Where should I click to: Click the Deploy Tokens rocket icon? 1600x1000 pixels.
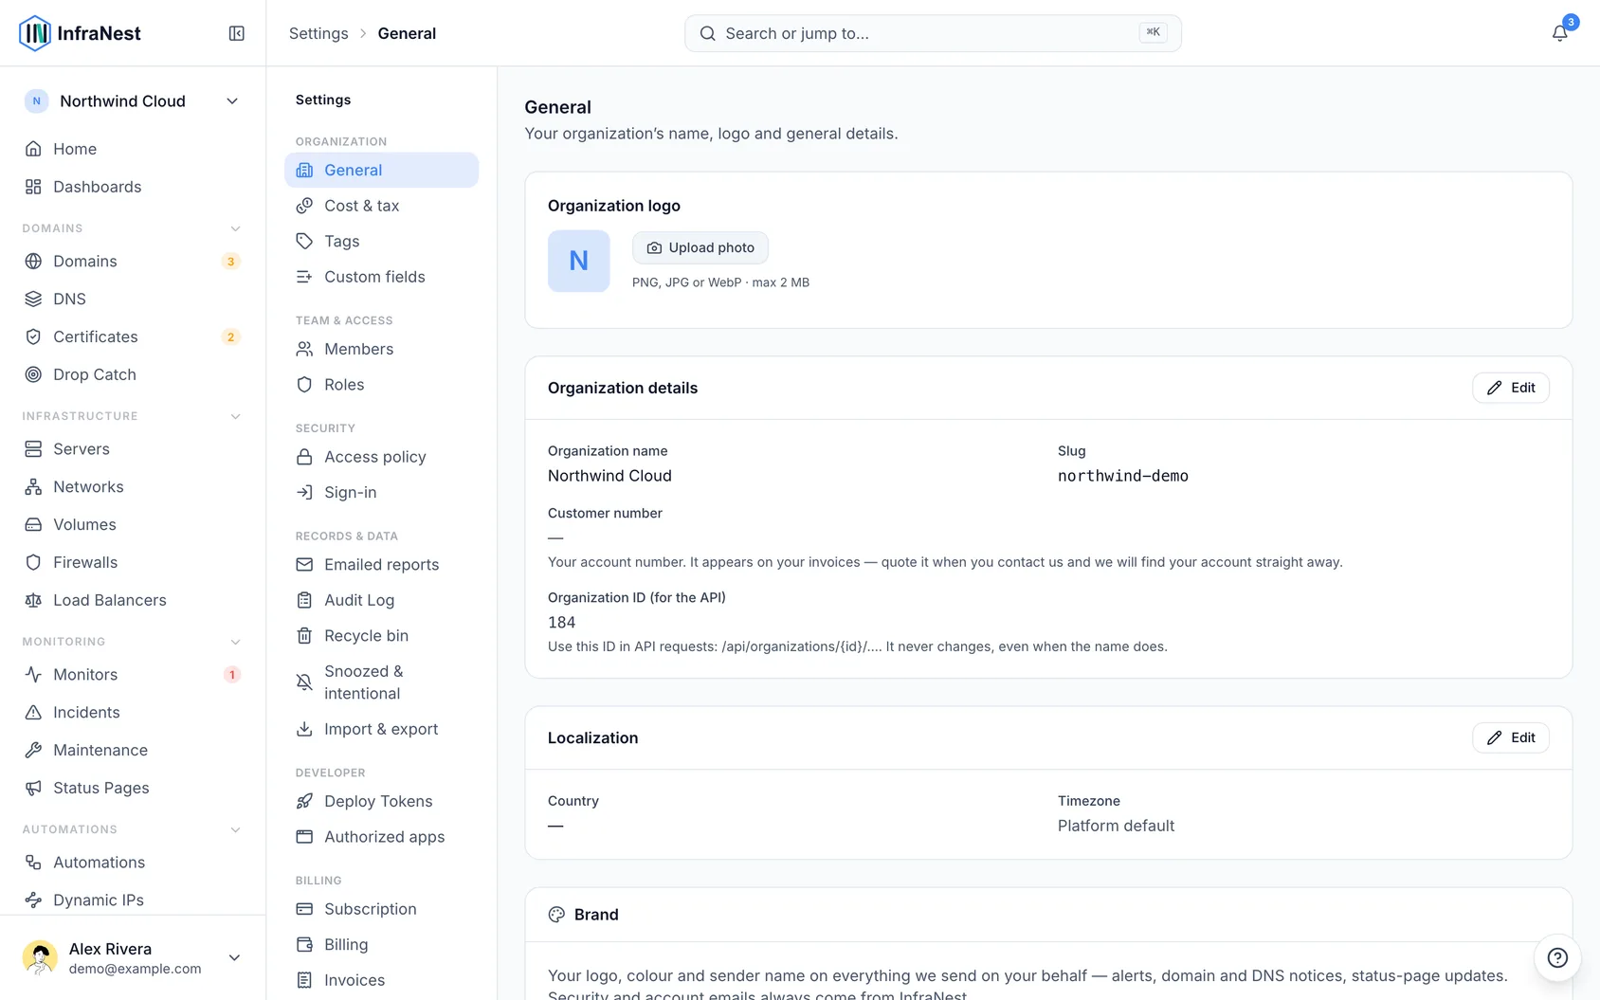tap(304, 801)
